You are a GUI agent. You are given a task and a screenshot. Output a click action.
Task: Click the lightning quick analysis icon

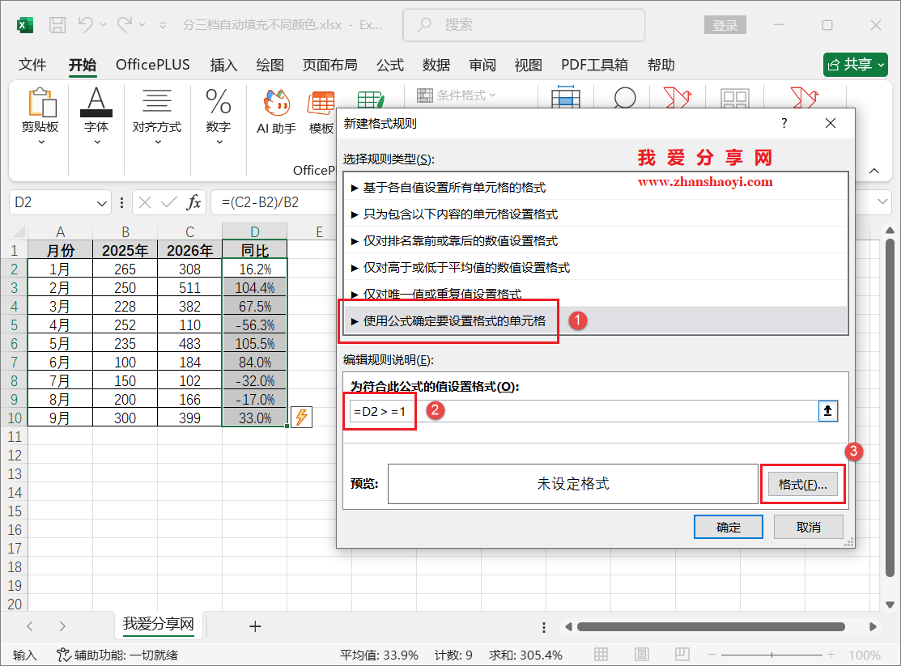(302, 418)
